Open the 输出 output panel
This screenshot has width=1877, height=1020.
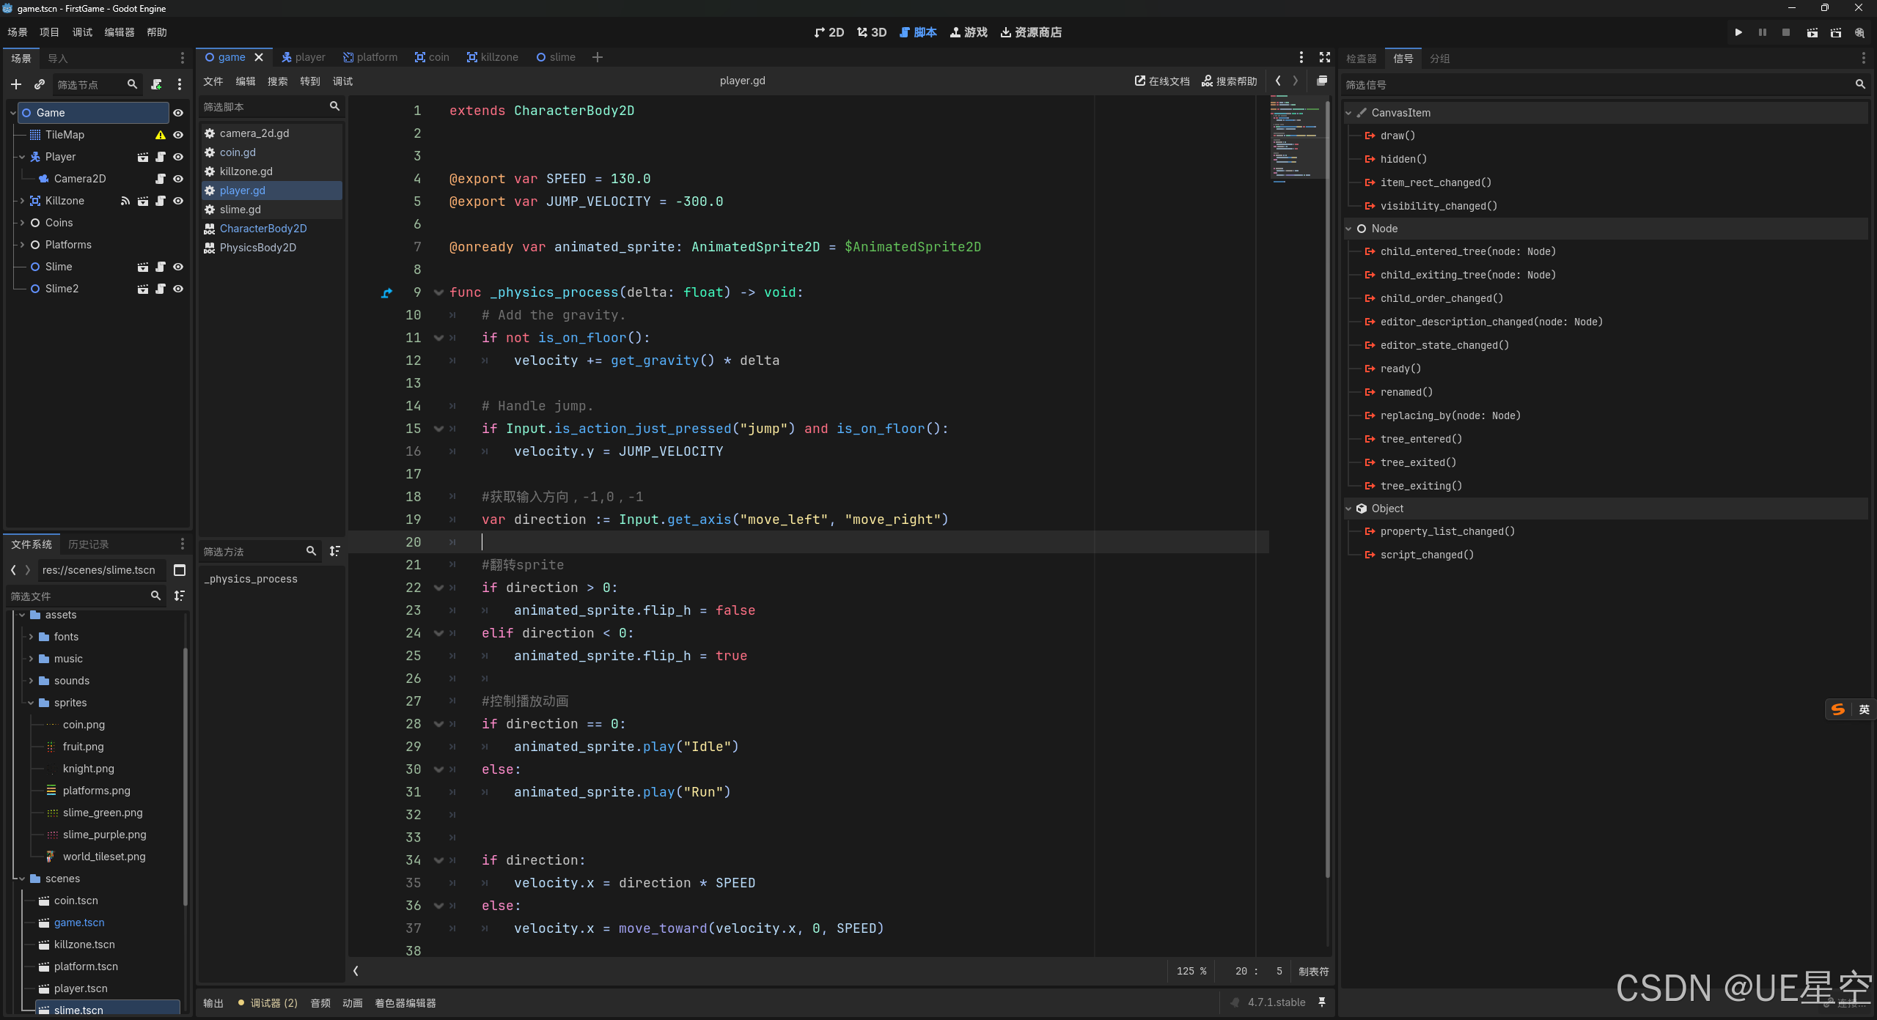(213, 1002)
